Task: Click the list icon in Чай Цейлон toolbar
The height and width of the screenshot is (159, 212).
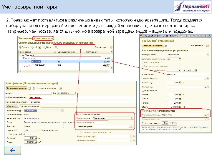Action: click(x=34, y=88)
